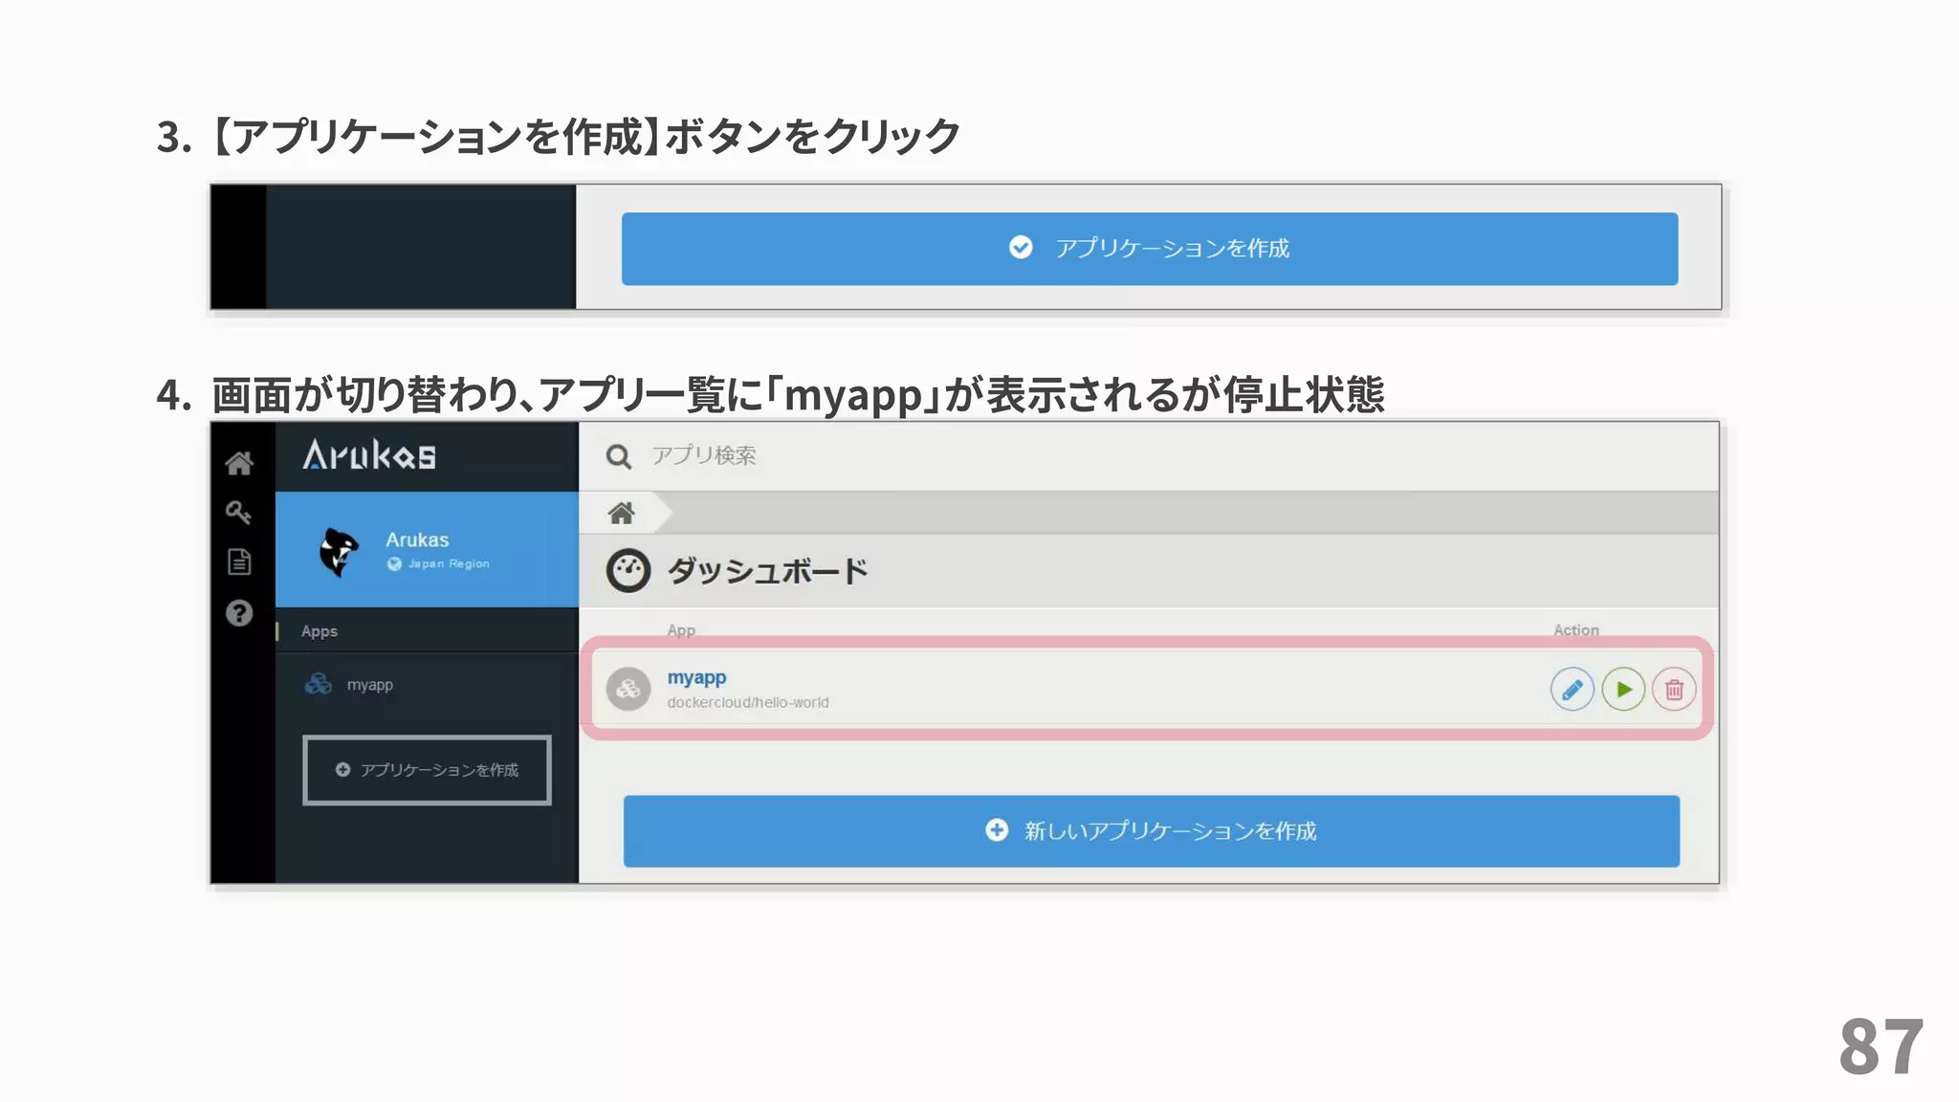Screen dimensions: 1959x1102
Task: Delete myapp with the red trash icon
Action: (1674, 690)
